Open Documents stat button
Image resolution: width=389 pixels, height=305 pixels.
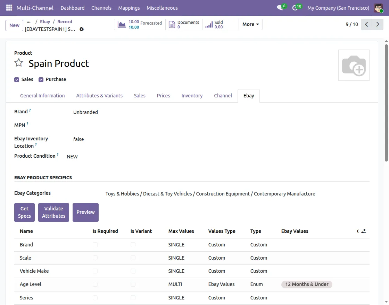tap(184, 25)
